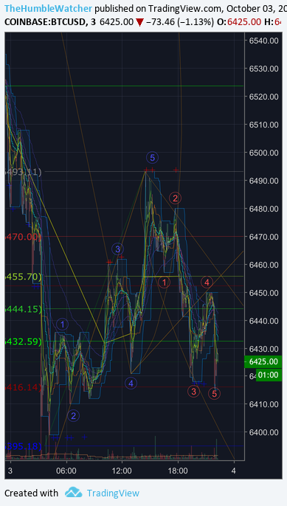Screen dimensions: 287x506
Task: Select blue wave 2 circle label
Action: (73, 416)
